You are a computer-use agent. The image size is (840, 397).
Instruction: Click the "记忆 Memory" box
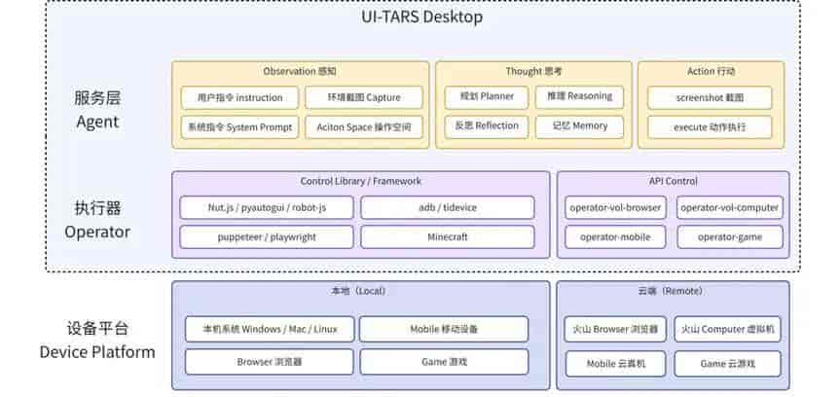(579, 126)
